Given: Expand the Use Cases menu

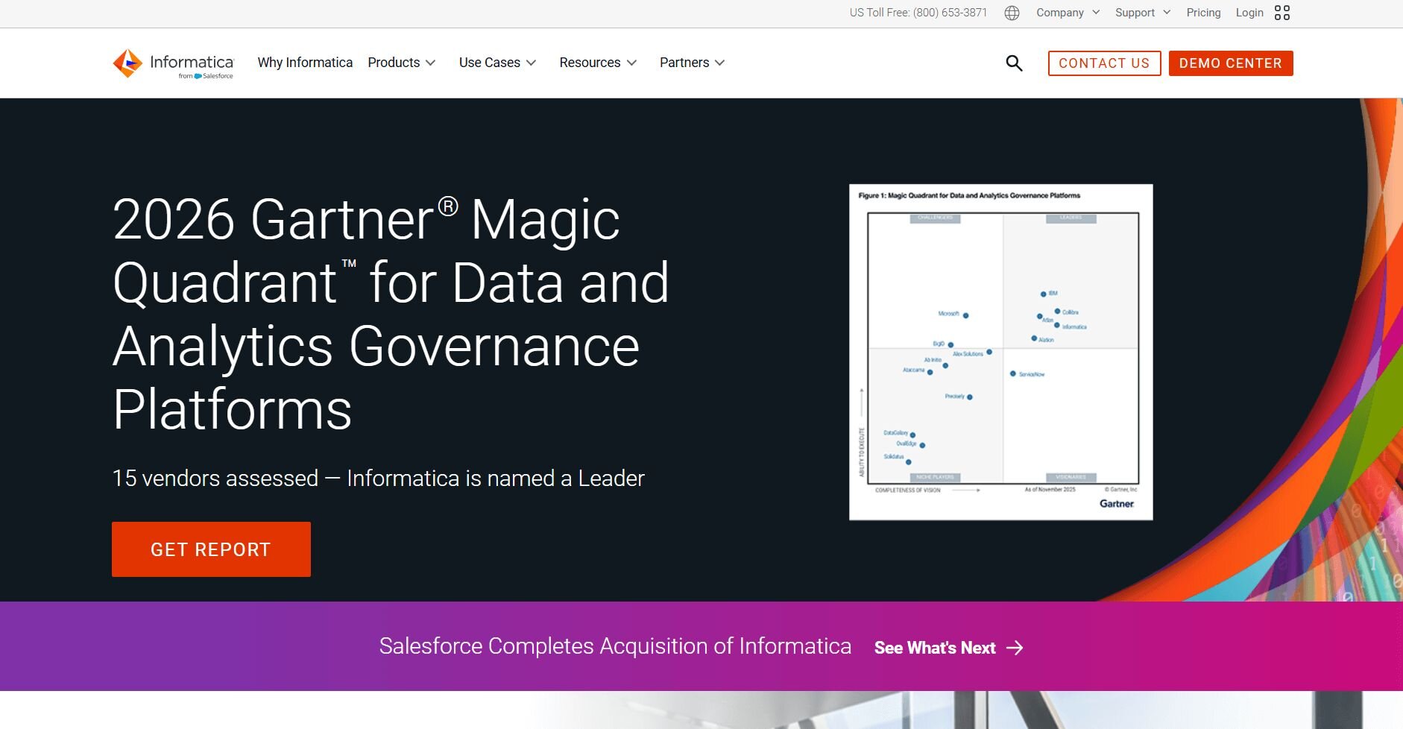Looking at the screenshot, I should point(497,63).
